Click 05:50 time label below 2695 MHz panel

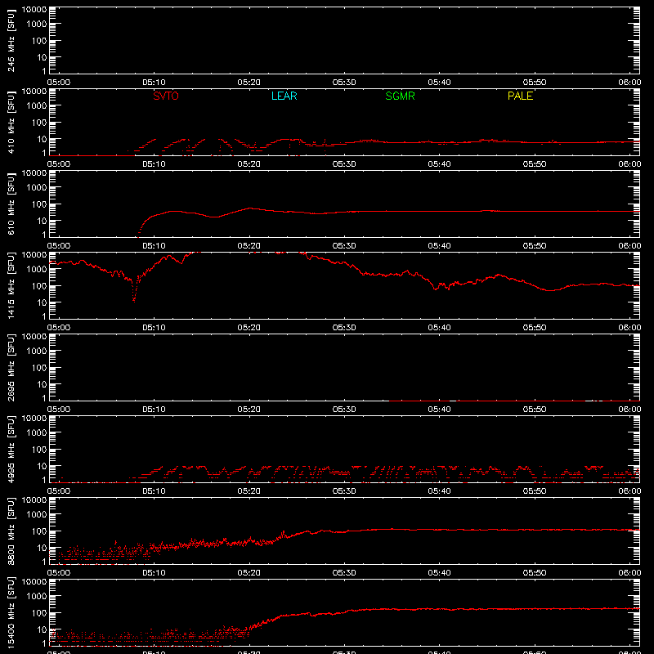pyautogui.click(x=535, y=410)
